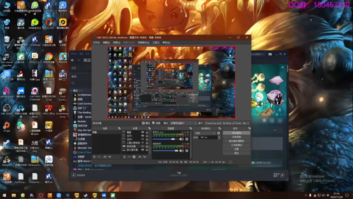Screen dimensions: 353x199
Task: Open Origin desktop shortcut
Action: point(7,126)
